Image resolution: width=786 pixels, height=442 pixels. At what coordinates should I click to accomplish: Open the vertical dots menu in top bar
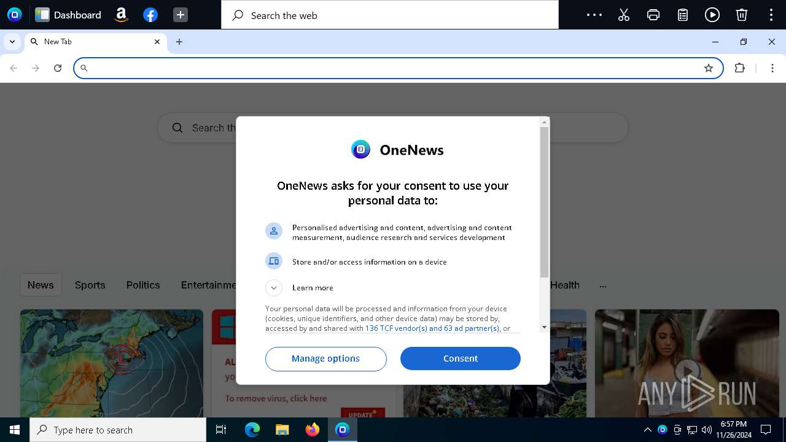(x=771, y=15)
